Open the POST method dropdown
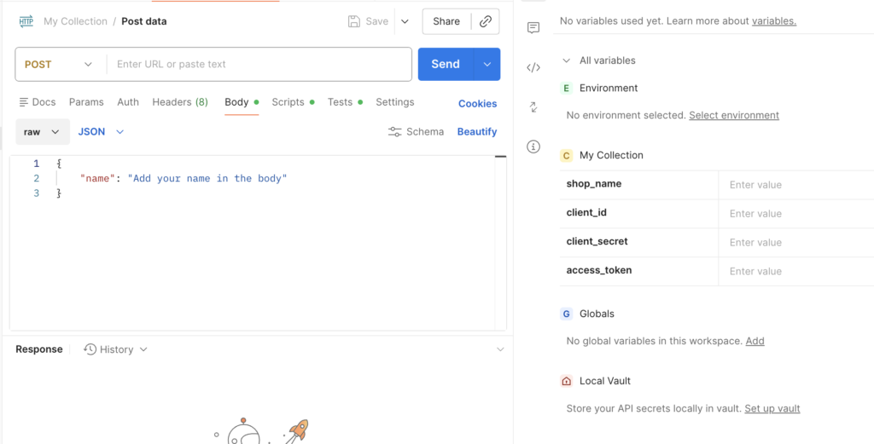 58,64
